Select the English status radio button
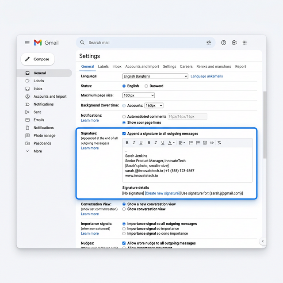This screenshot has height=283, width=283. tap(124, 86)
